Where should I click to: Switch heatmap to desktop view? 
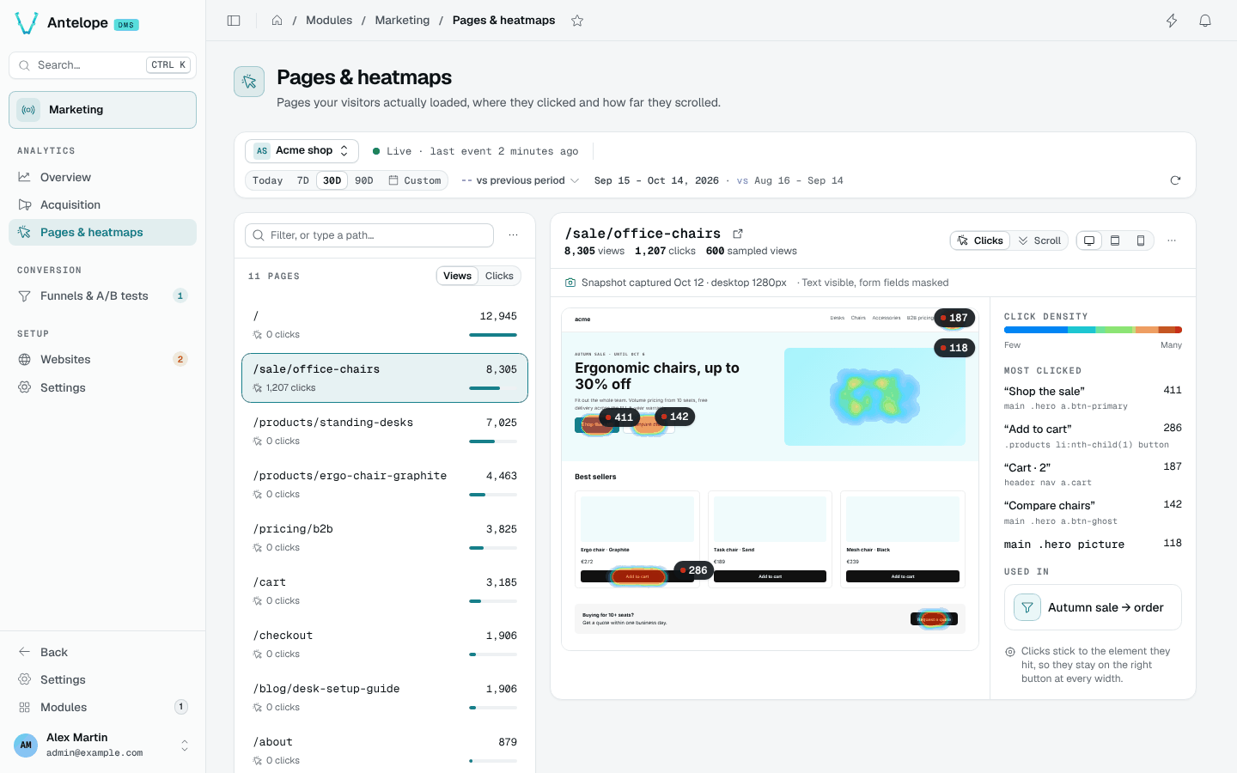tap(1089, 240)
